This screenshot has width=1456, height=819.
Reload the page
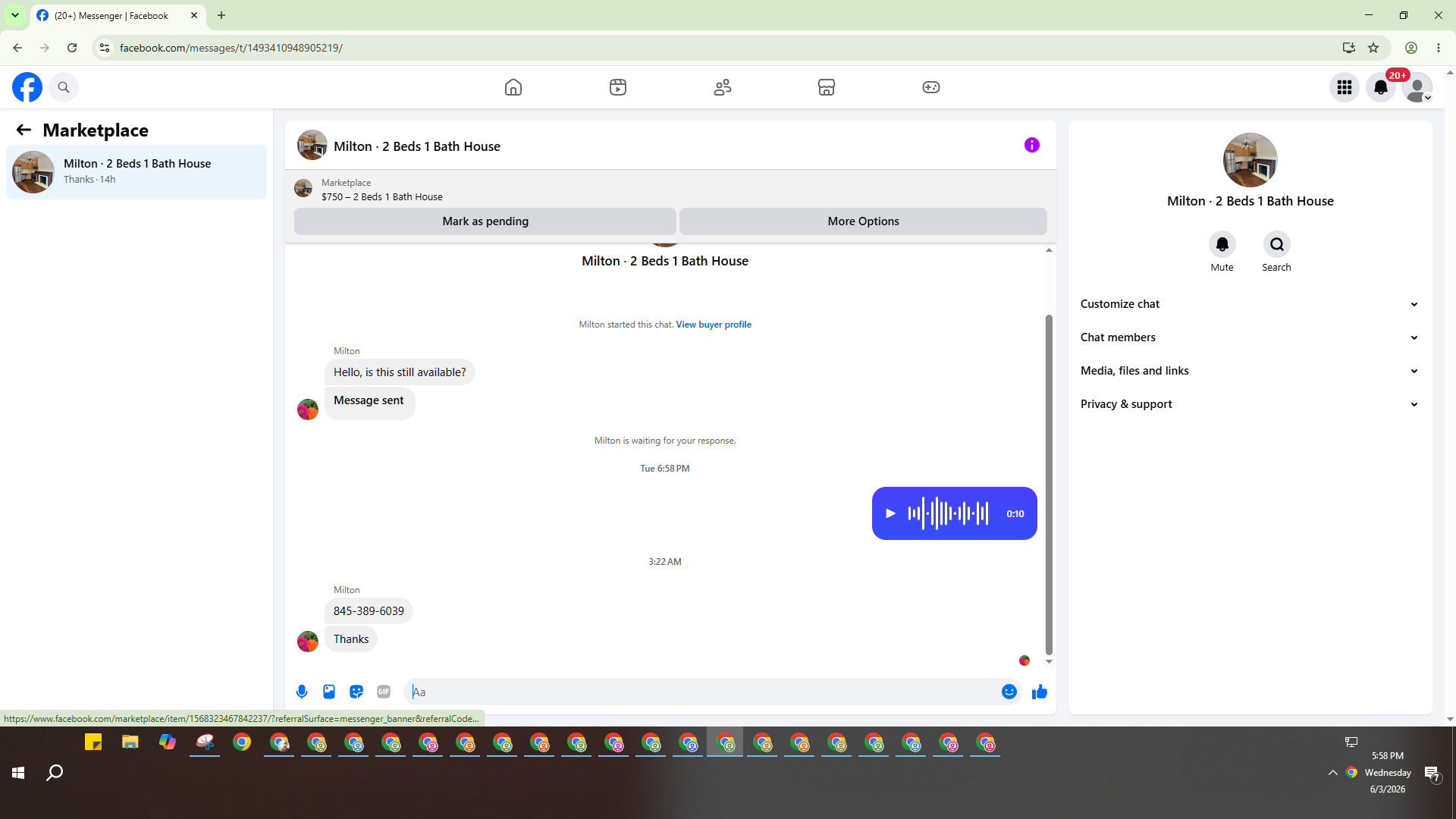coord(72,48)
